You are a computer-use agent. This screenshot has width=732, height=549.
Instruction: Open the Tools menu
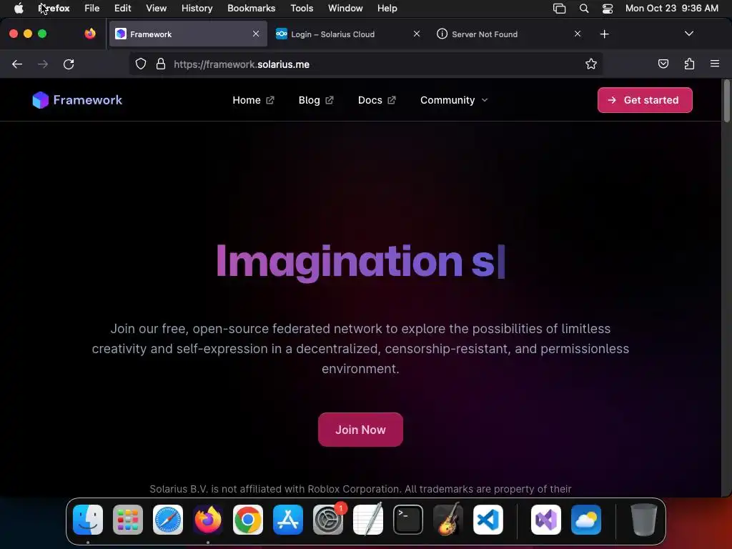pyautogui.click(x=302, y=9)
